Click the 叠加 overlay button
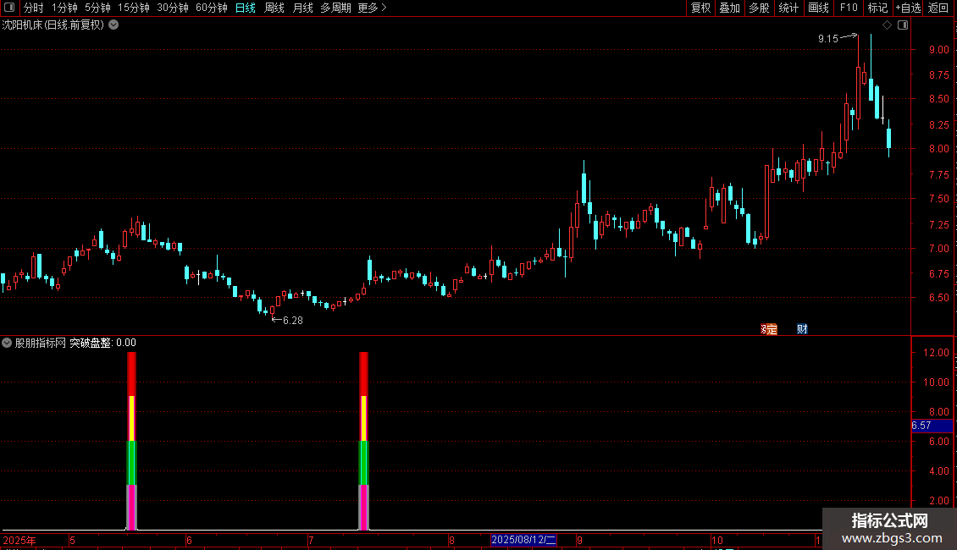The width and height of the screenshot is (957, 550). pyautogui.click(x=729, y=8)
